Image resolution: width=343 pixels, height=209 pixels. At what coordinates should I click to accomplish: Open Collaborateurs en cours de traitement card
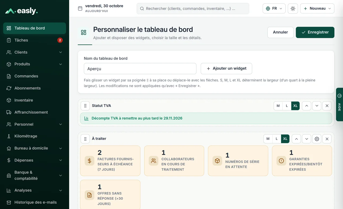point(174,161)
